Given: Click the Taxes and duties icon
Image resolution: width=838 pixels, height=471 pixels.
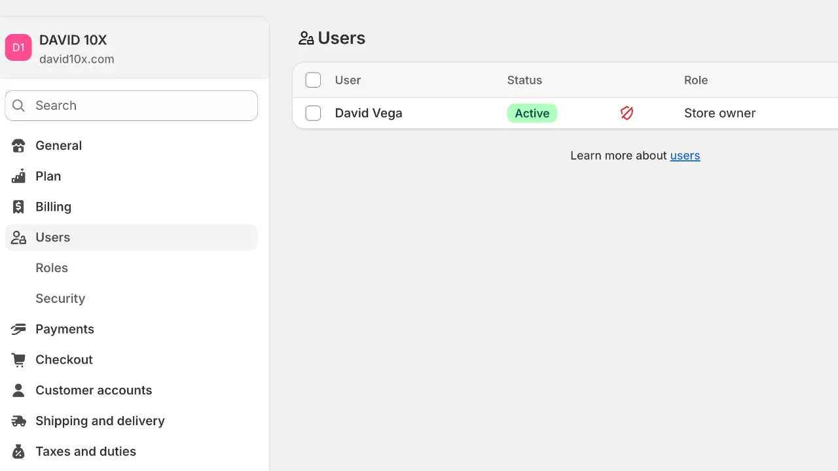Looking at the screenshot, I should (18, 451).
